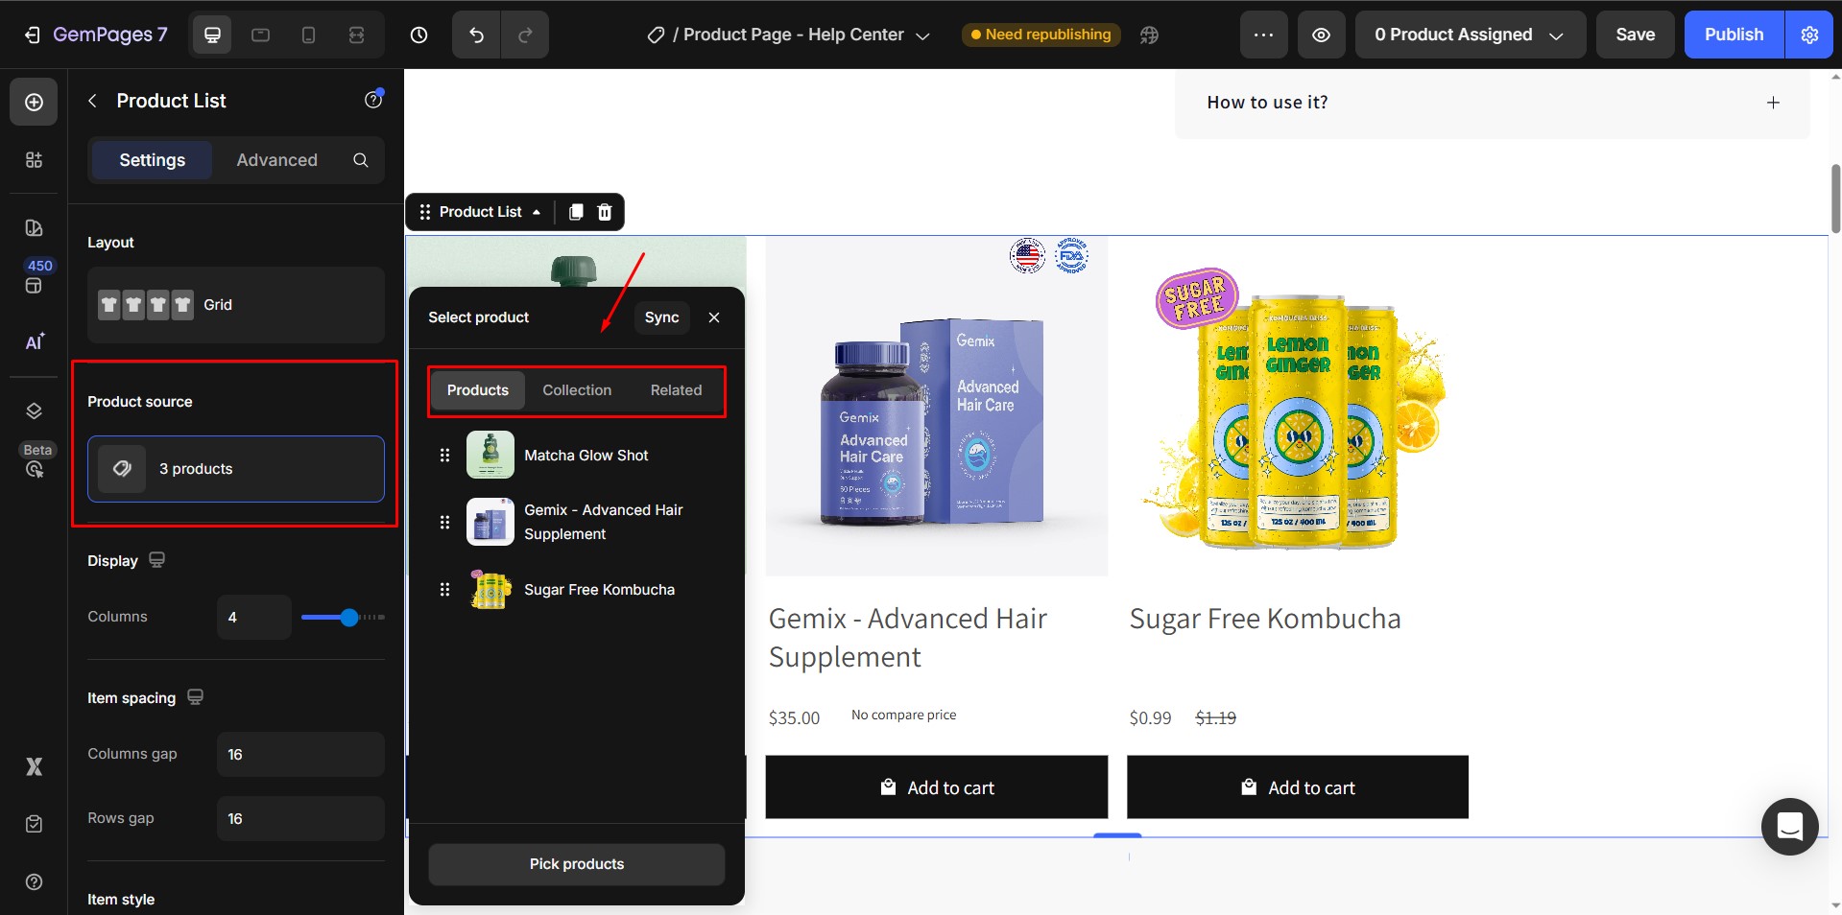Click the undo arrow in the toolbar
Image resolution: width=1842 pixels, height=915 pixels.
(x=474, y=35)
